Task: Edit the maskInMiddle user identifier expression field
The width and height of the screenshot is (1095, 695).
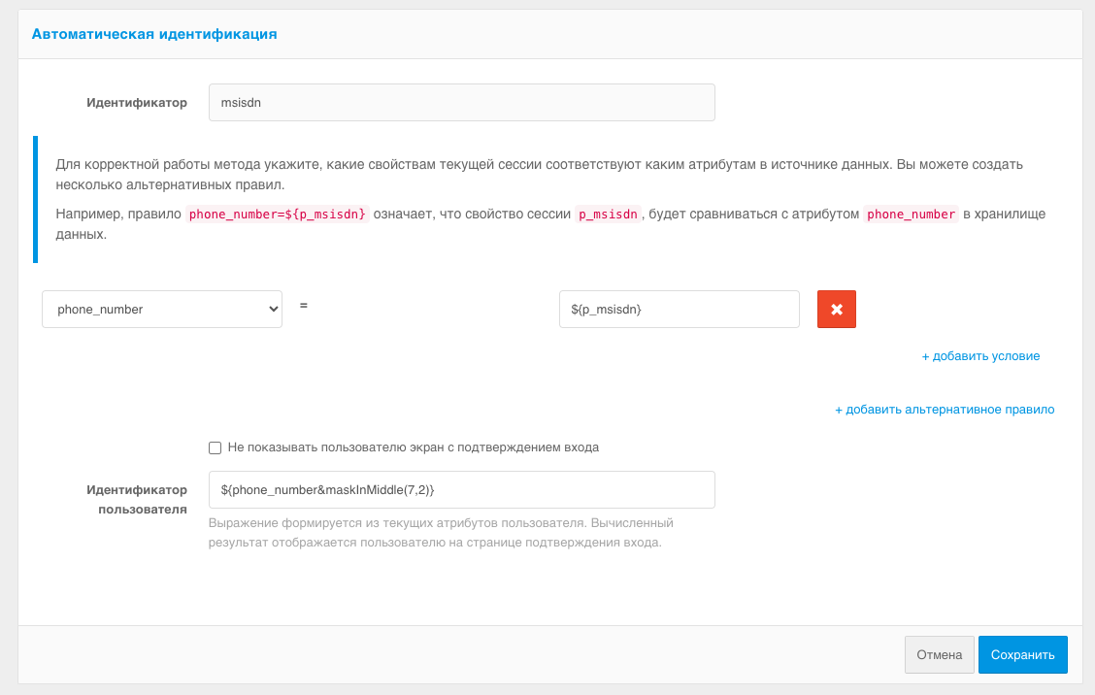Action: pos(461,489)
